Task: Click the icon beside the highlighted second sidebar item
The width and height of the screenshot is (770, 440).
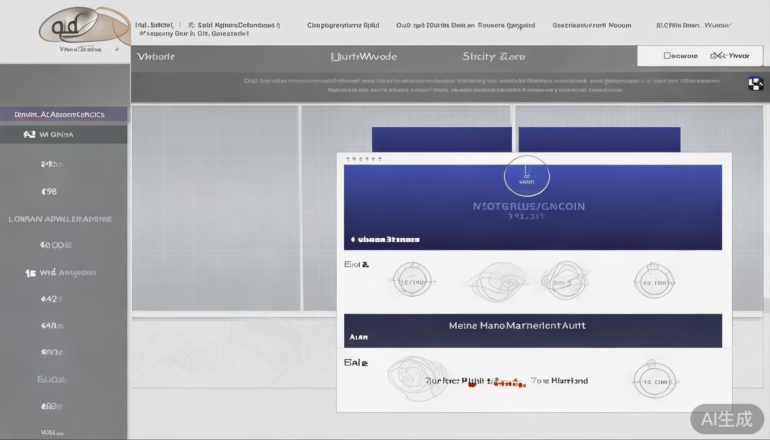Action: coord(29,135)
